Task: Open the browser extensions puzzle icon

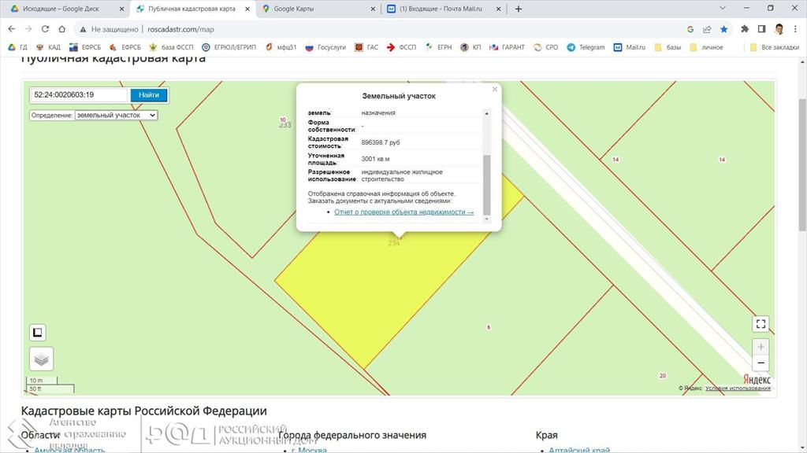Action: coord(745,29)
